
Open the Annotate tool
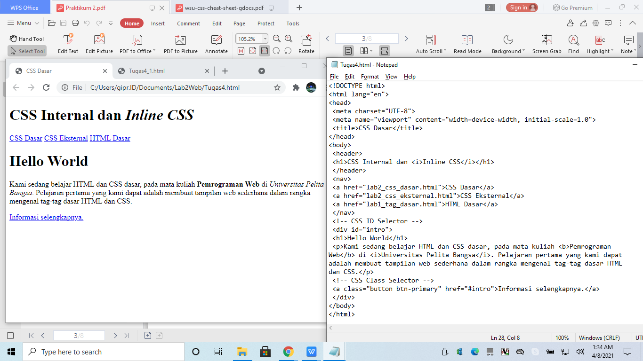pos(216,43)
